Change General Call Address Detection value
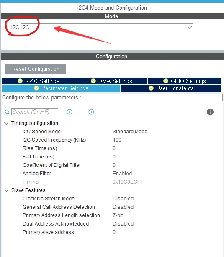The height and width of the screenshot is (257, 224). coord(123,207)
